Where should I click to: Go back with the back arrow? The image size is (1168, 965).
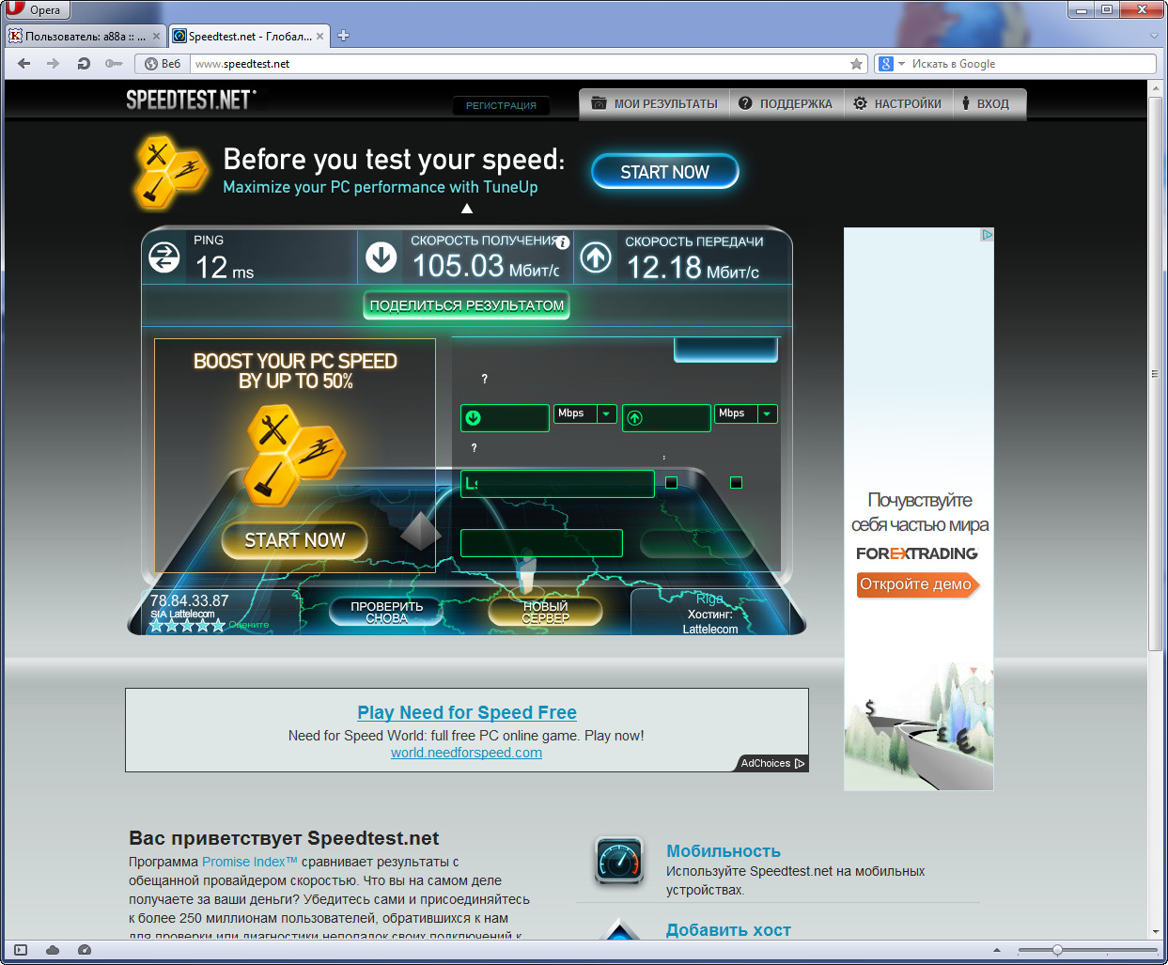coord(24,64)
